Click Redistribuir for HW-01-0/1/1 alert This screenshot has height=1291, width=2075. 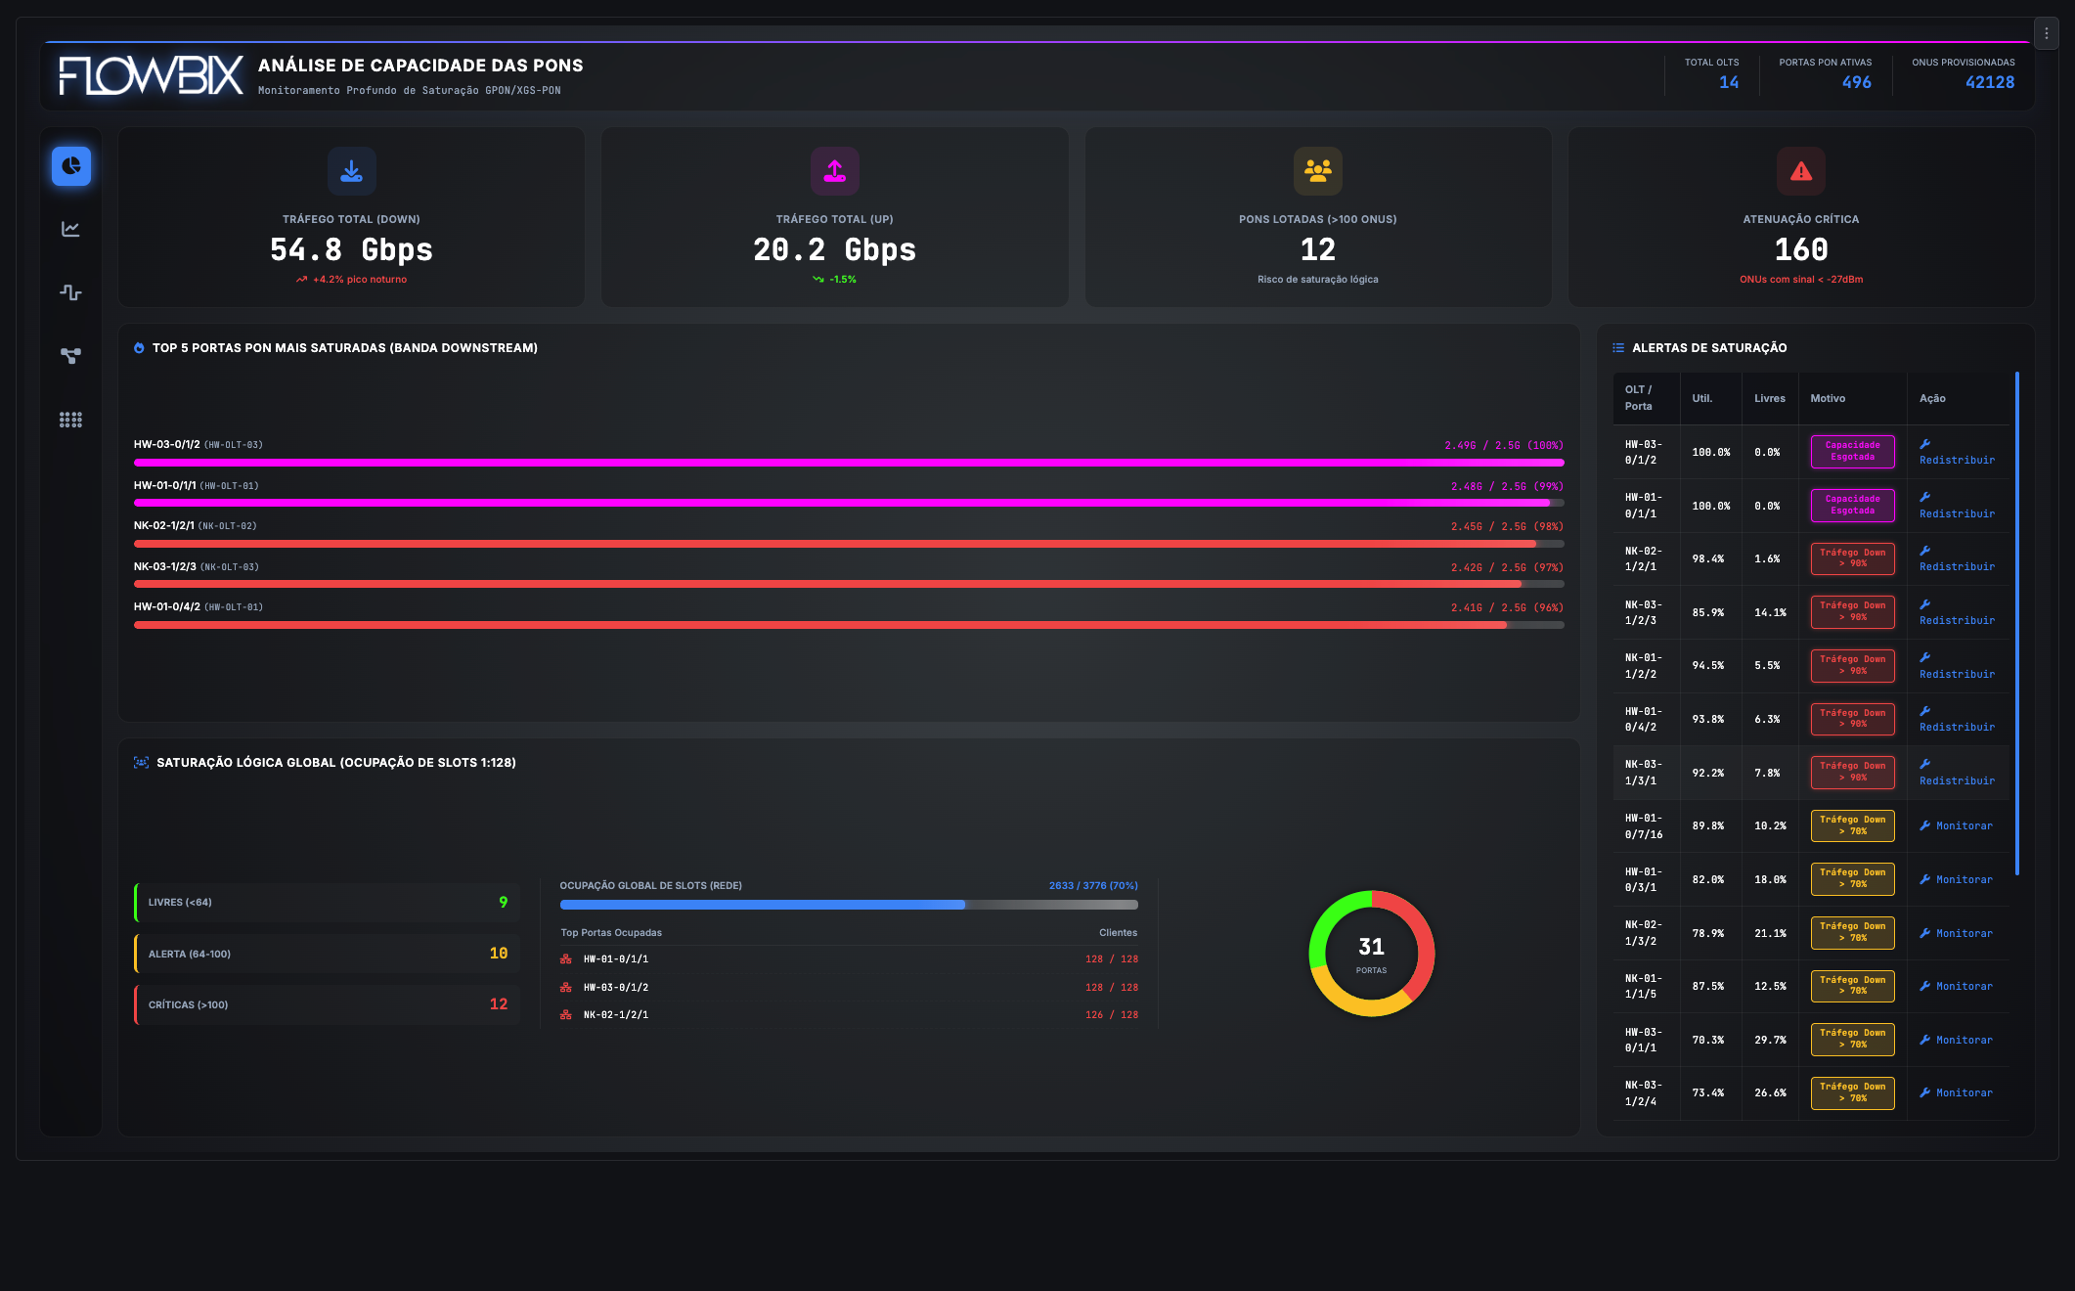click(1957, 506)
